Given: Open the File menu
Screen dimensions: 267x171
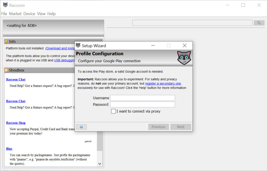Looking at the screenshot, I should tap(4, 14).
